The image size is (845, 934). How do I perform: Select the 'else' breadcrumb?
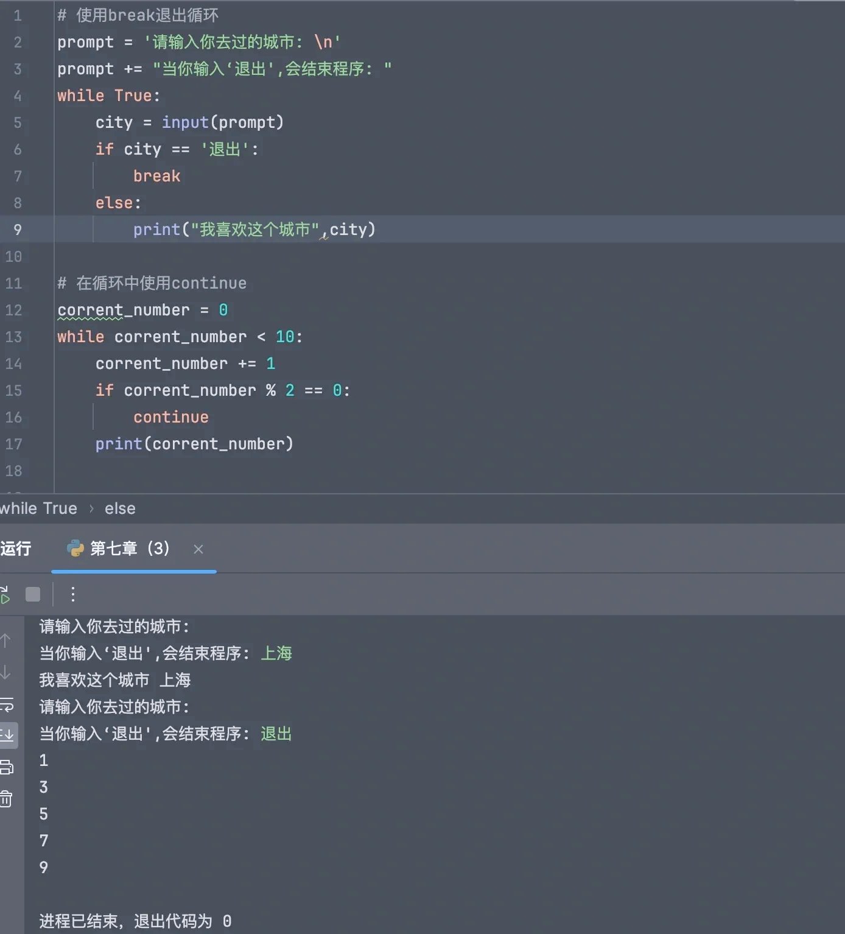pyautogui.click(x=120, y=508)
